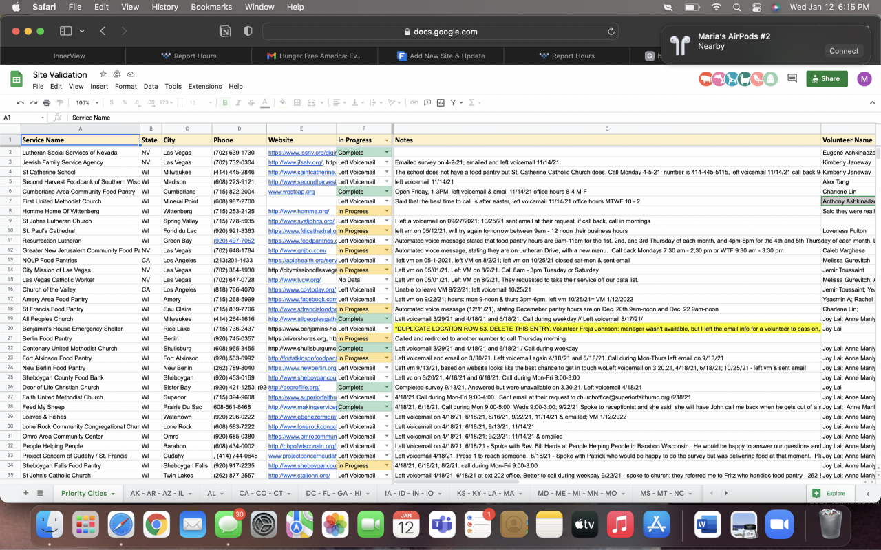
Task: Click the green Share button
Action: click(x=827, y=78)
